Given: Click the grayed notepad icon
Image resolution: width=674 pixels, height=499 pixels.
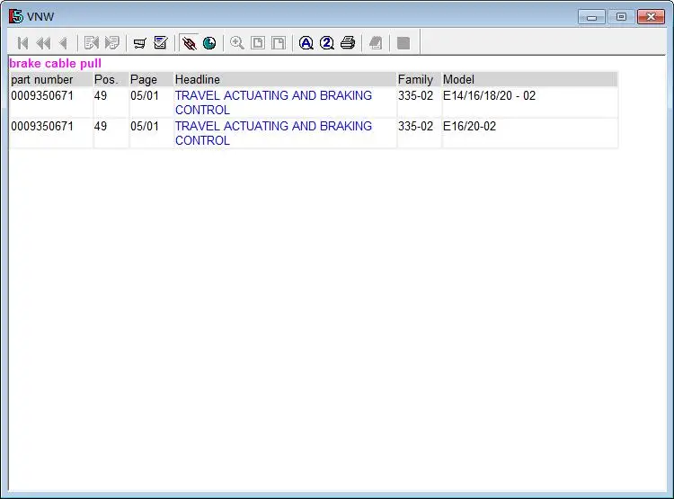Looking at the screenshot, I should point(376,43).
